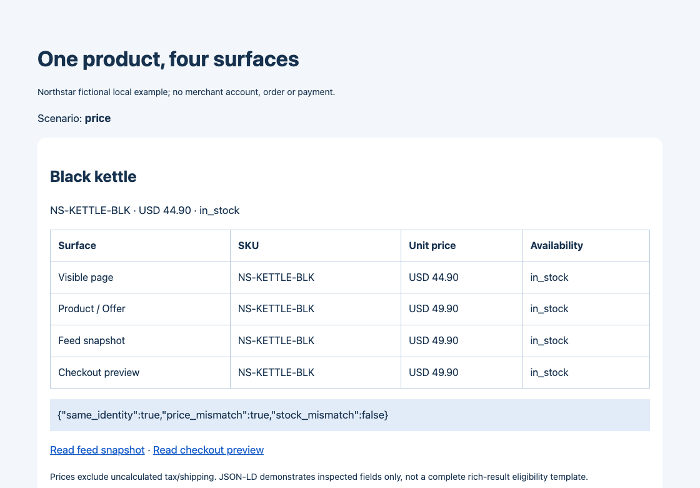Viewport: 700px width, 488px height.
Task: Click the Feed snapshot row label
Action: click(91, 340)
